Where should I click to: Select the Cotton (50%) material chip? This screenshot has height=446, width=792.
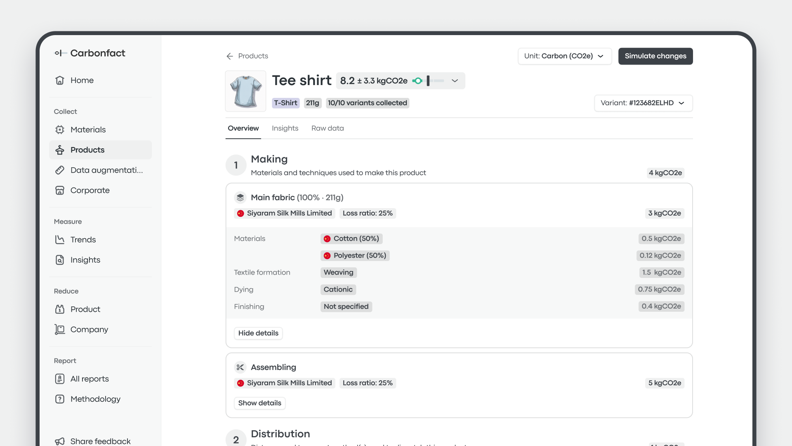351,239
